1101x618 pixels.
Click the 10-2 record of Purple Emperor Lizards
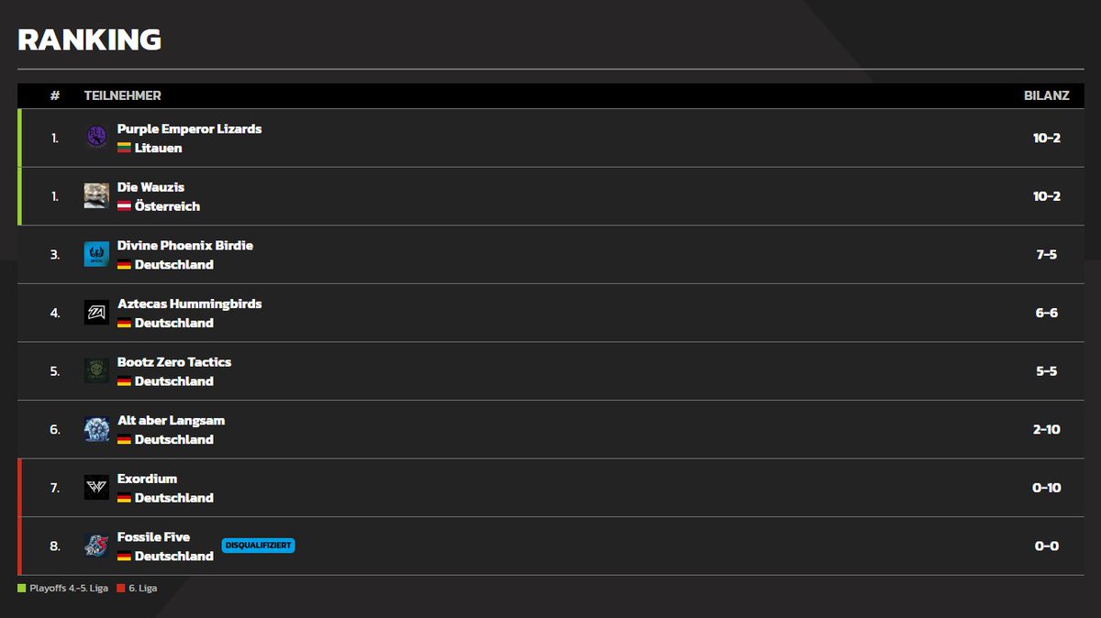1047,138
